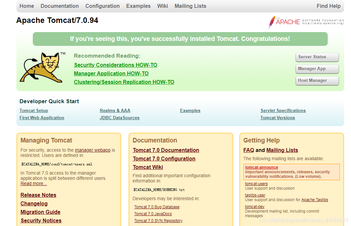Open the Tomcat Versions link
351x226 pixels.
(278, 118)
